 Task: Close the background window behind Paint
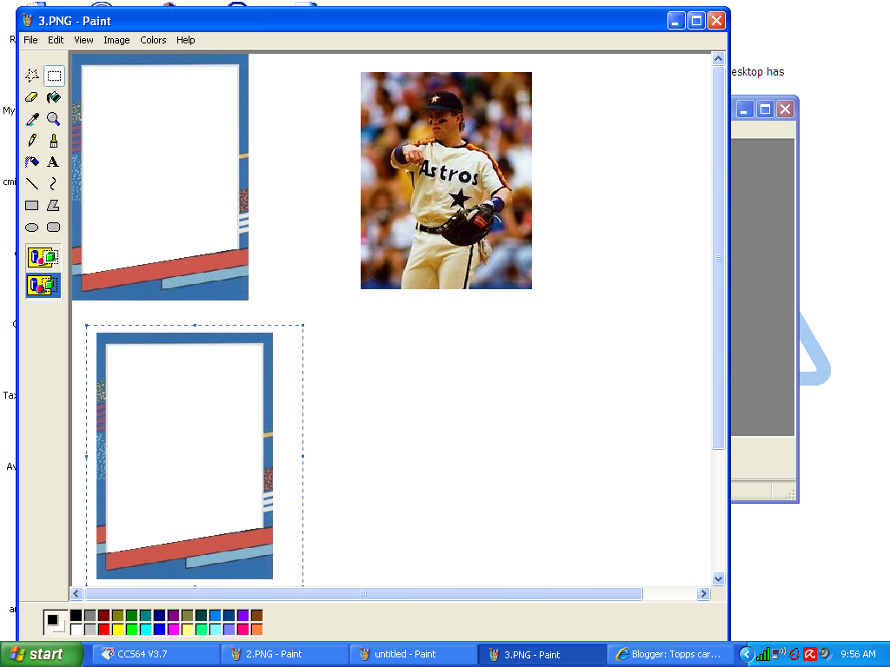(x=785, y=109)
